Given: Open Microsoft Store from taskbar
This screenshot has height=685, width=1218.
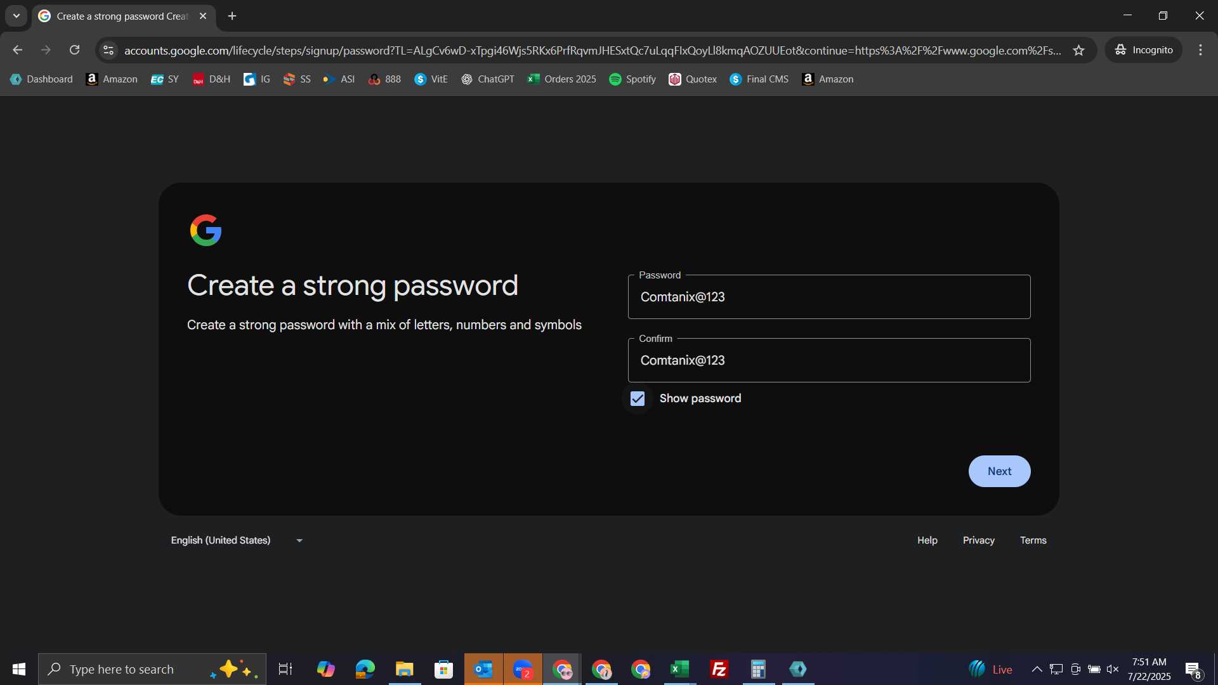Looking at the screenshot, I should point(443,669).
